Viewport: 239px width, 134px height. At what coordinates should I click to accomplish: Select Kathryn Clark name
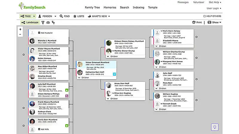[x=44, y=111]
